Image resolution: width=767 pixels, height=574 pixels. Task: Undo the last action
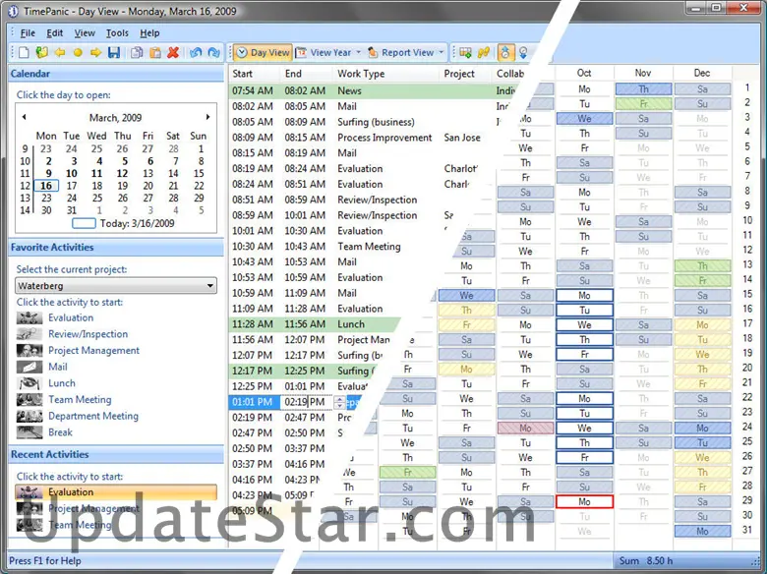[196, 52]
